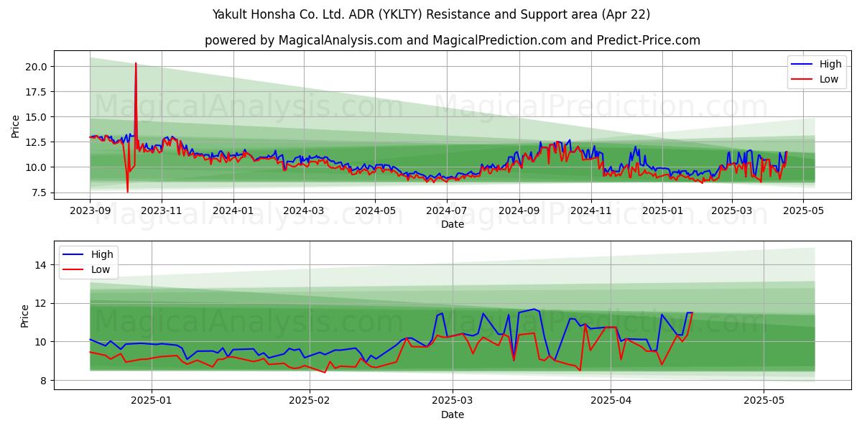Click the '2025-05' tick label in top chart
862x431 pixels.
click(x=804, y=211)
